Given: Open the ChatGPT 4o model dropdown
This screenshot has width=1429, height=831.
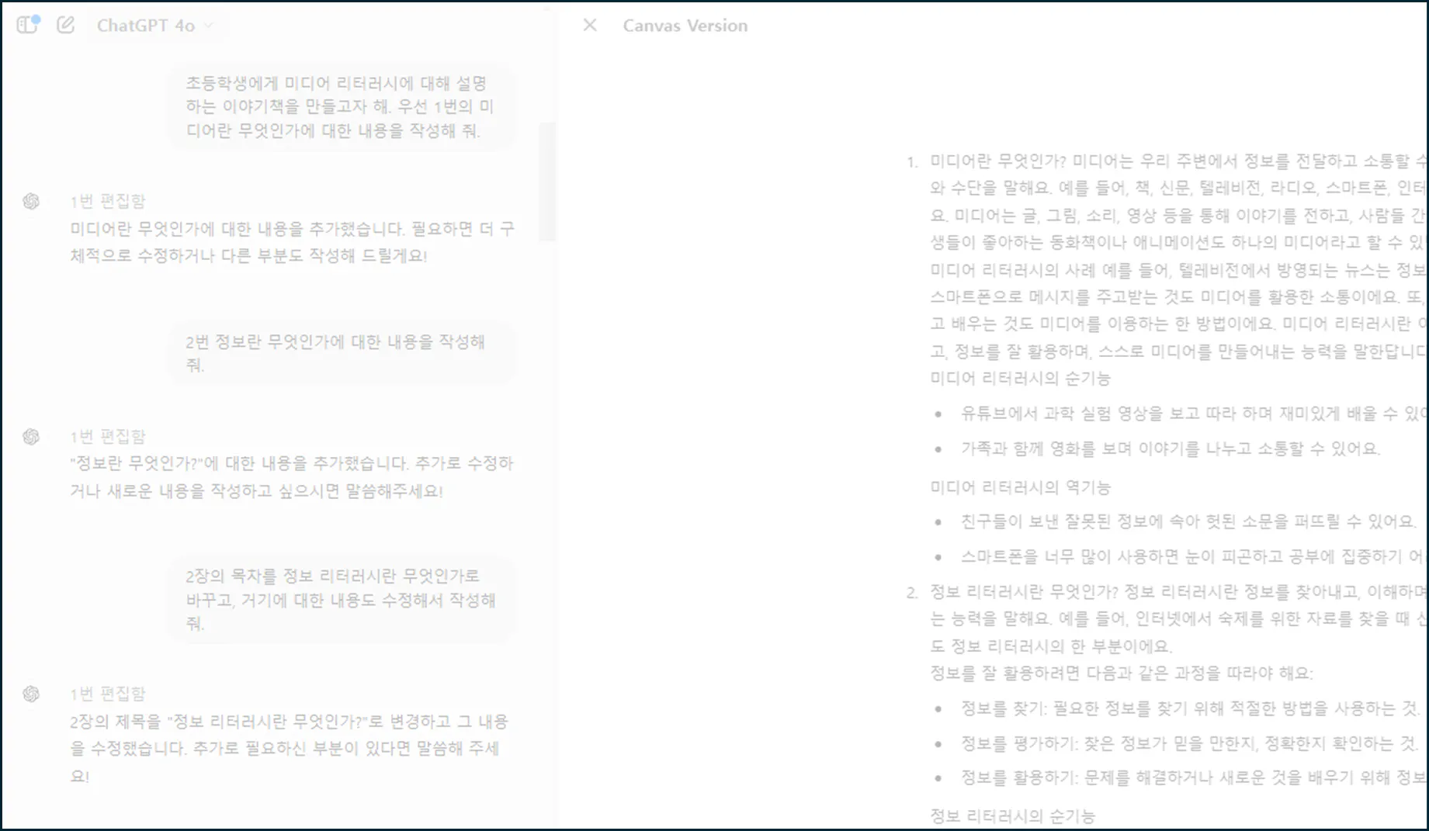Looking at the screenshot, I should (155, 24).
